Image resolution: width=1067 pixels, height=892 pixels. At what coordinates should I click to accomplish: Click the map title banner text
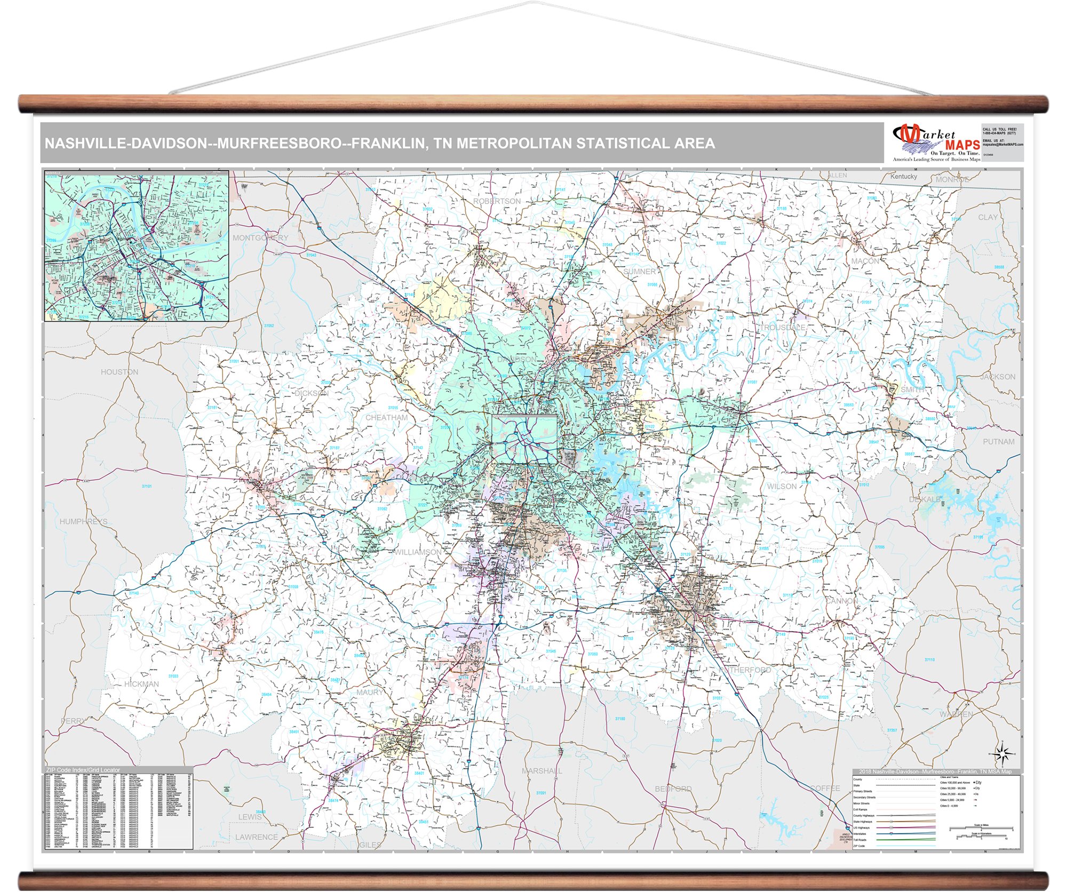tap(379, 143)
